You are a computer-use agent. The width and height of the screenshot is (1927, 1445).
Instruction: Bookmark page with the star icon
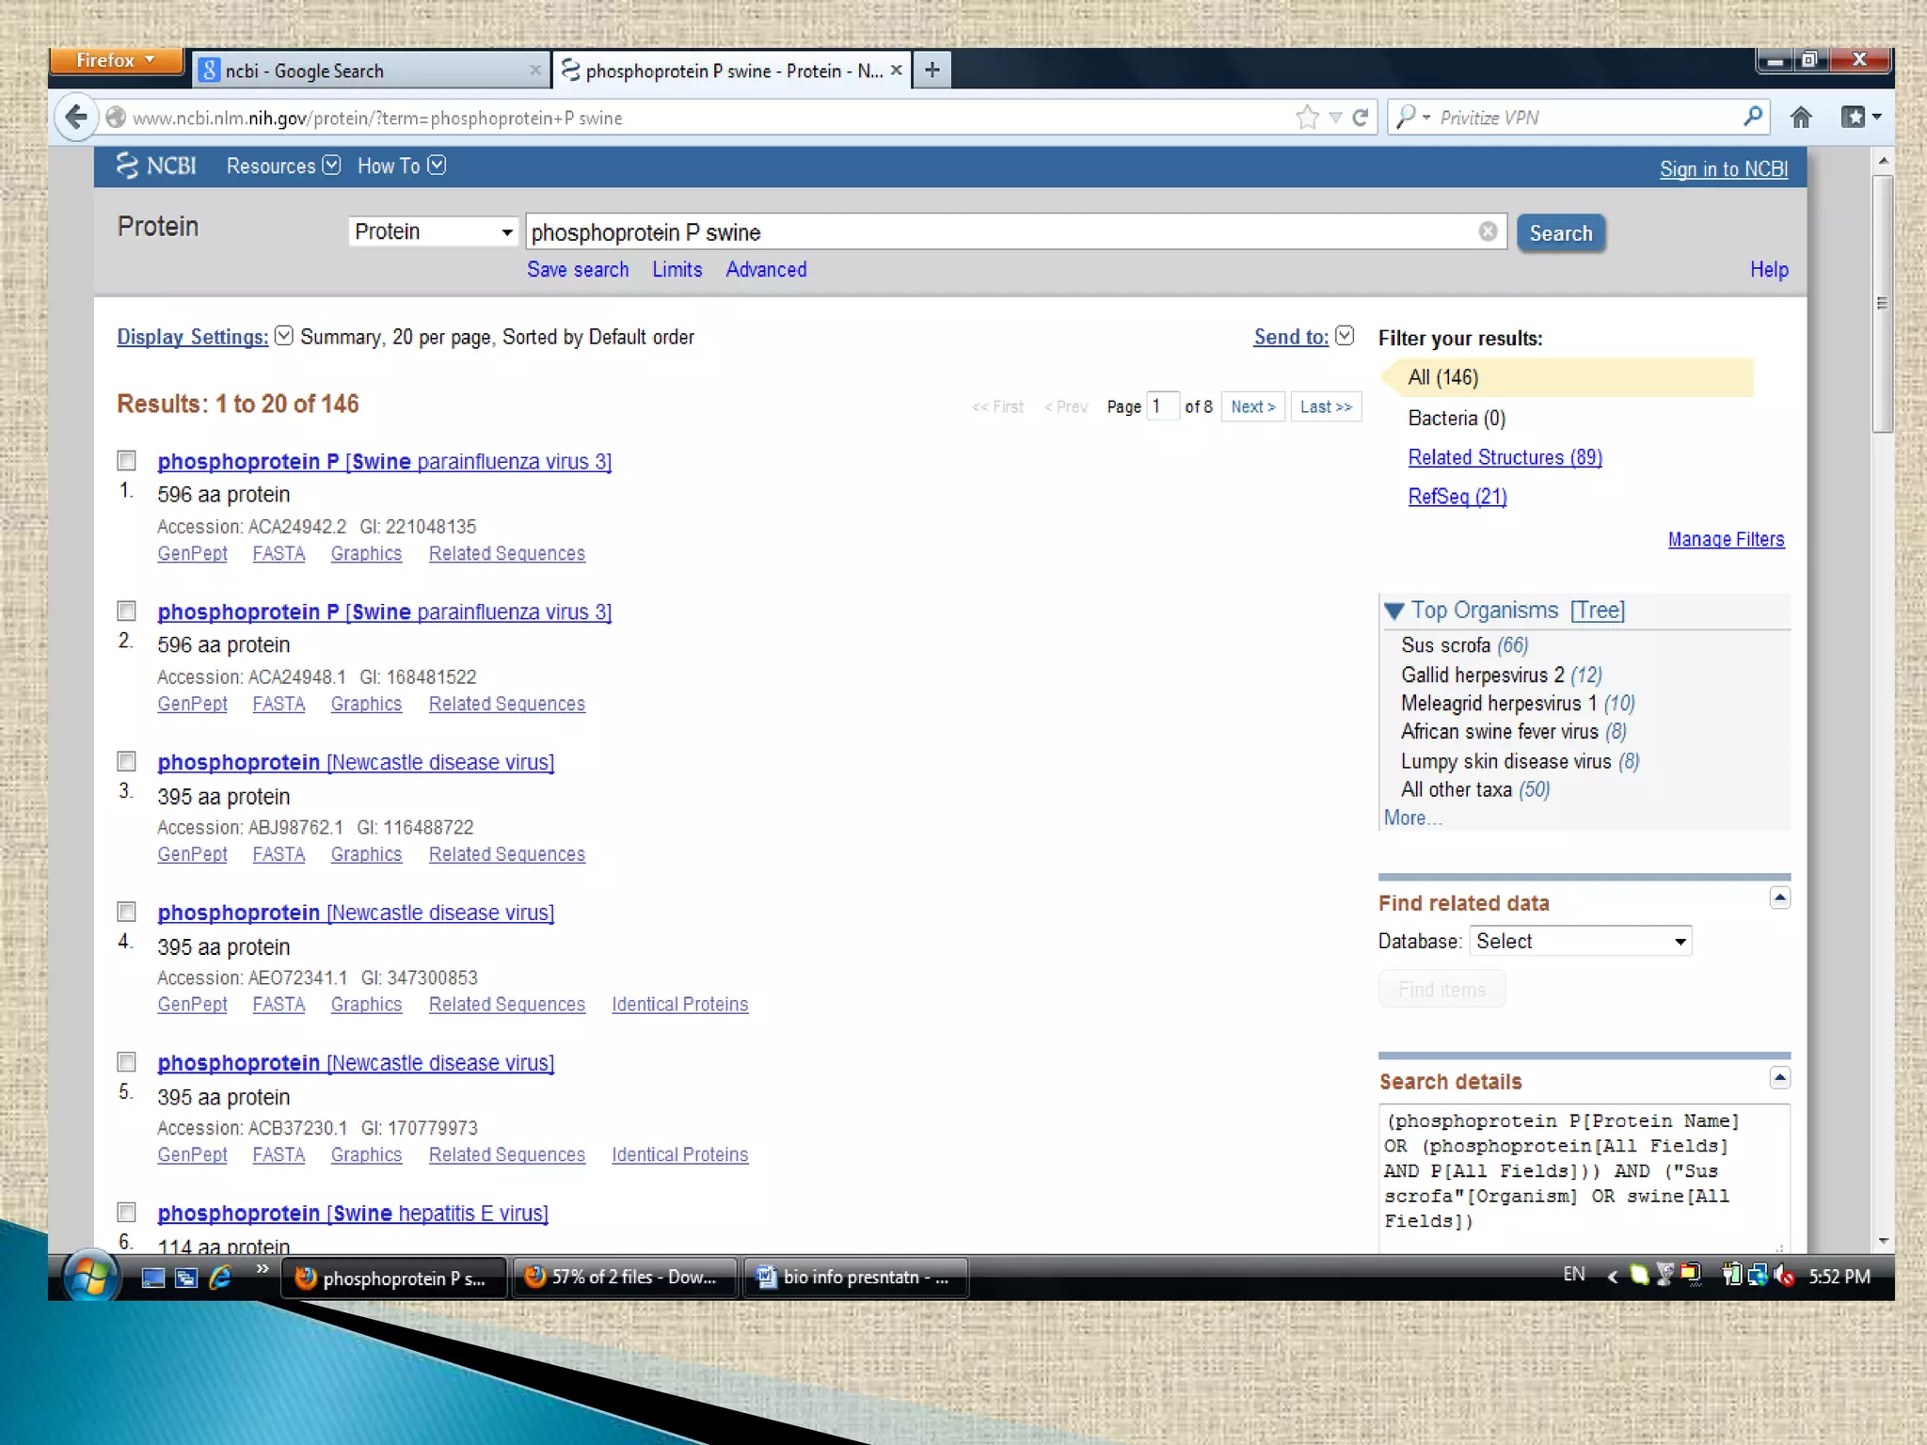pyautogui.click(x=1307, y=118)
